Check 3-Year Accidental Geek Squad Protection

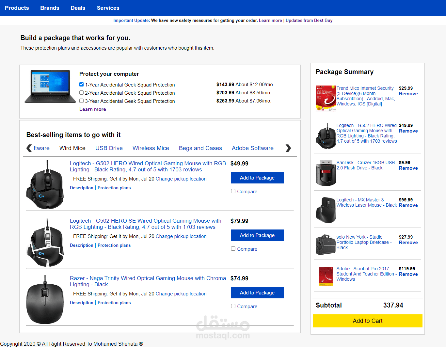click(x=82, y=101)
